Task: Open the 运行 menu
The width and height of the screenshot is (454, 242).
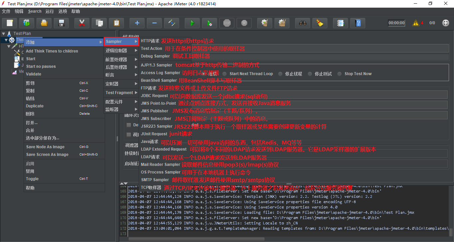Action: [x=50, y=11]
